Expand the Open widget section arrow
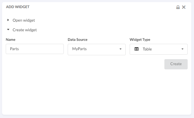The image size is (194, 118). 8,20
